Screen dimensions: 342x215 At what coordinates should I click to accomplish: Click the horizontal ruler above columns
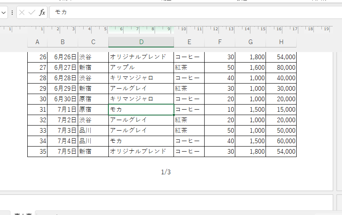point(166,30)
